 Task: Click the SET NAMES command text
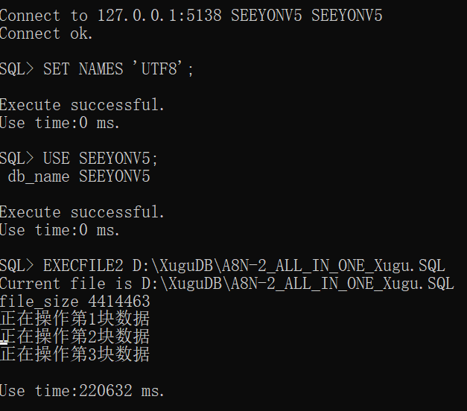coord(83,69)
